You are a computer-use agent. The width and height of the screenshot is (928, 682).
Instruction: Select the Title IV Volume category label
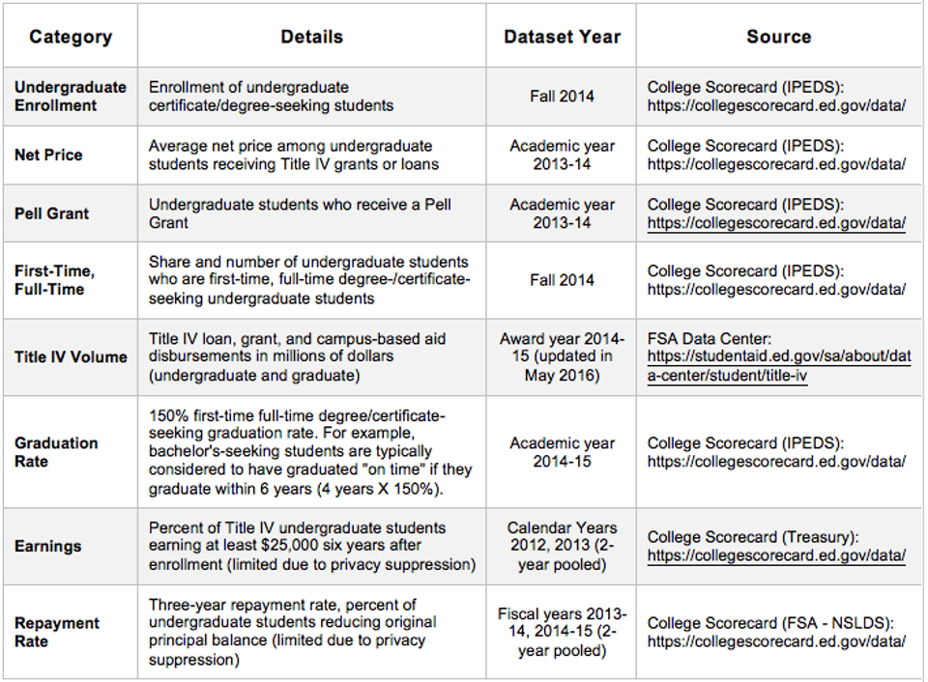(x=71, y=356)
